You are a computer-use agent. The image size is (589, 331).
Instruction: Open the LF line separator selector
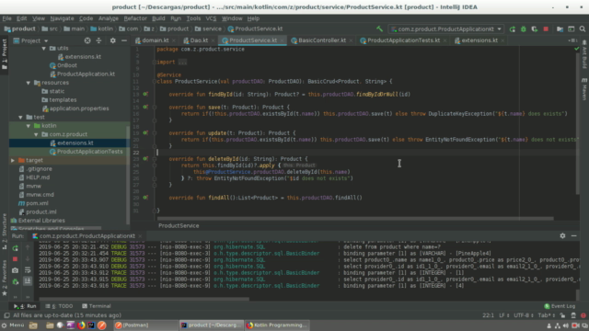point(504,315)
